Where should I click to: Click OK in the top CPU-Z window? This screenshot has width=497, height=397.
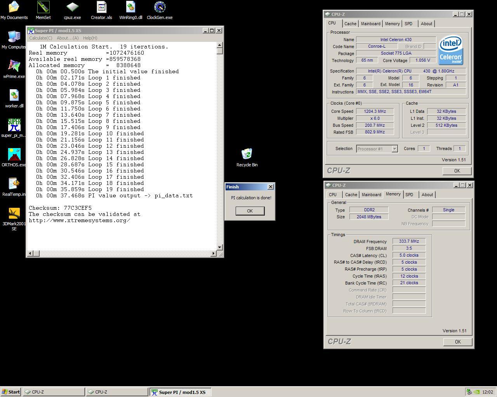coord(457,171)
